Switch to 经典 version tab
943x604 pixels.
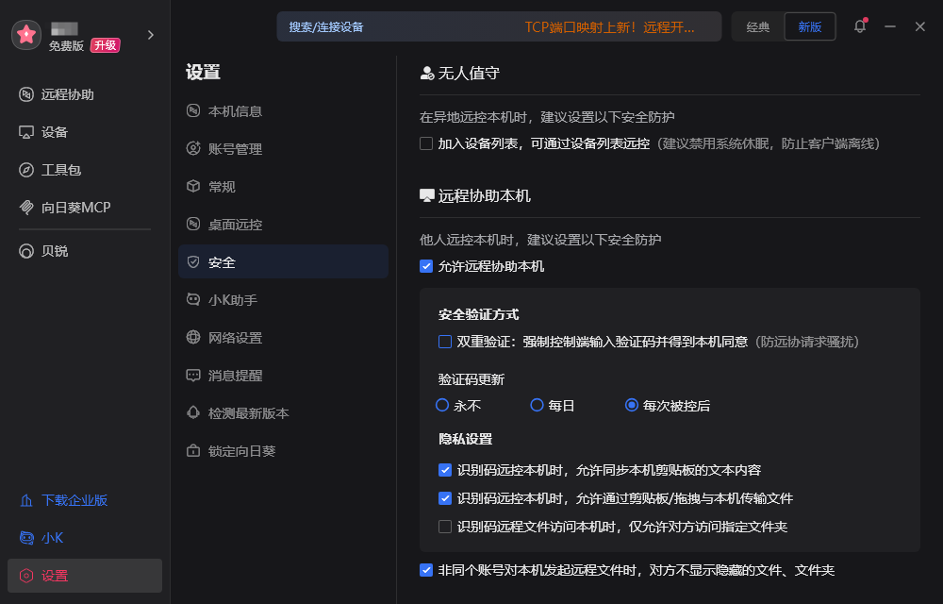(x=758, y=26)
